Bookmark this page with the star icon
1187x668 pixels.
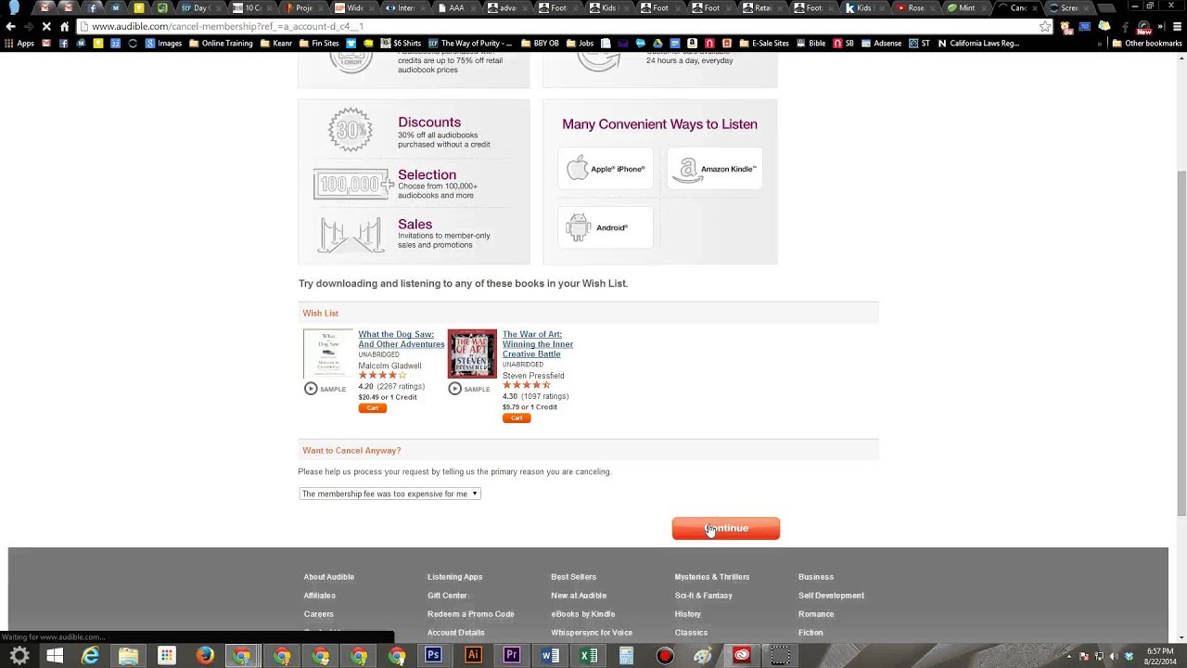[1045, 26]
